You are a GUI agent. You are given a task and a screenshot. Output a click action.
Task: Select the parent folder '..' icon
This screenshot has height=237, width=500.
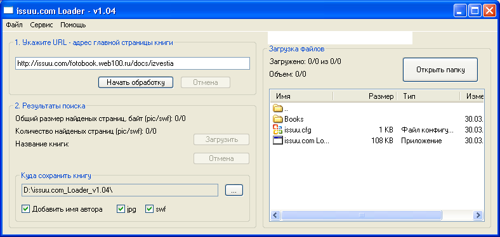coord(278,108)
